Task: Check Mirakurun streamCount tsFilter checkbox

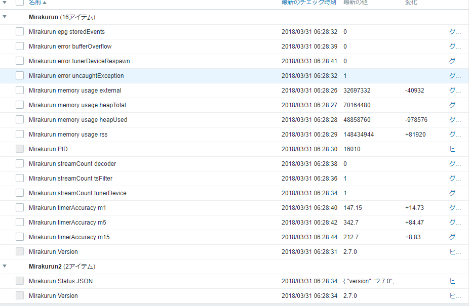Action: 20,178
